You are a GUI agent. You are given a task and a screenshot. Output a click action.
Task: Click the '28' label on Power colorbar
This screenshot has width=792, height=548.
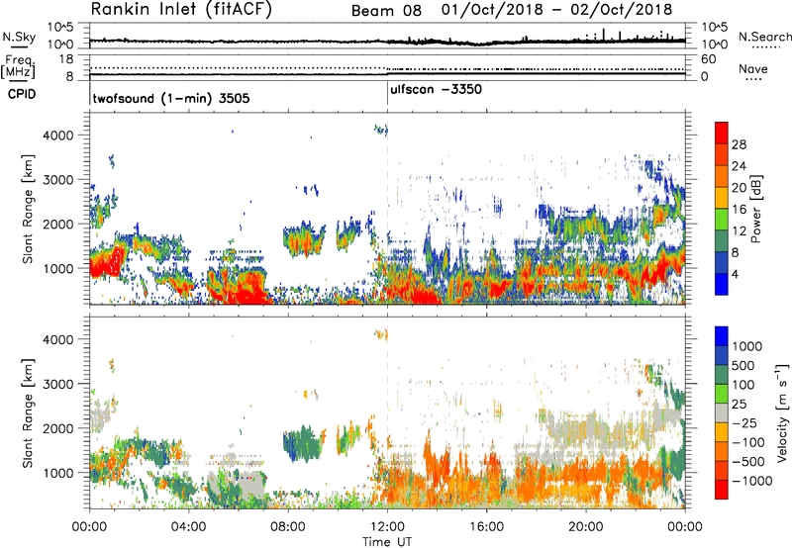(x=739, y=144)
